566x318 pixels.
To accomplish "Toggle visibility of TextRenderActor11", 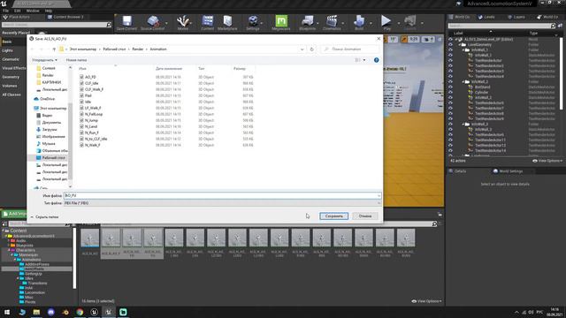I will click(x=450, y=140).
